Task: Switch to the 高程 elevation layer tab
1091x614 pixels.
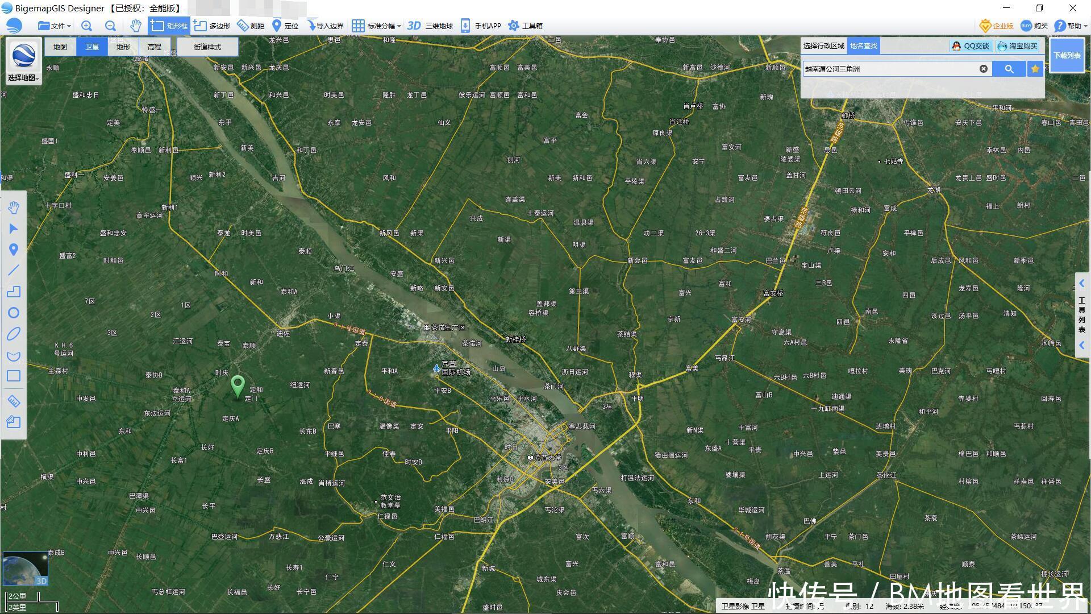Action: (x=155, y=47)
